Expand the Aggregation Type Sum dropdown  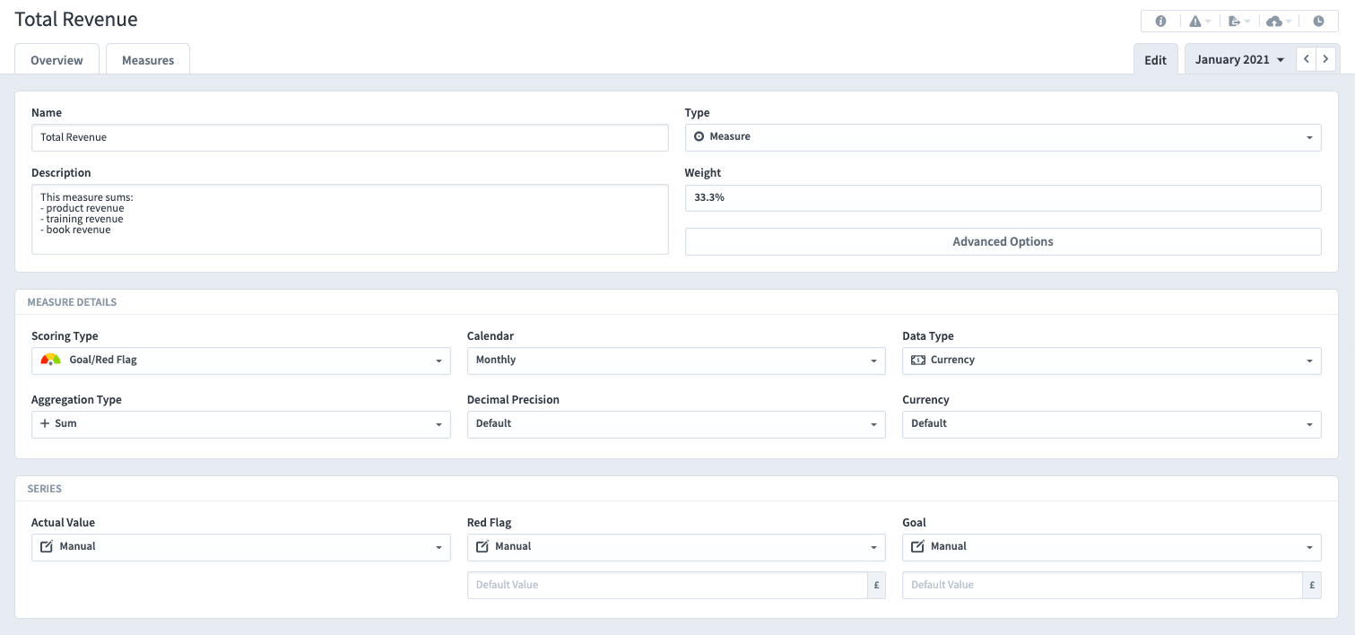(x=240, y=424)
